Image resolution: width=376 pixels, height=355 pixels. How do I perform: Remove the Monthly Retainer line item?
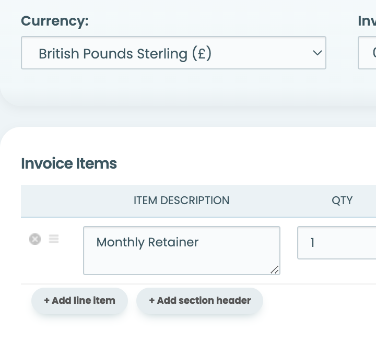click(x=35, y=239)
